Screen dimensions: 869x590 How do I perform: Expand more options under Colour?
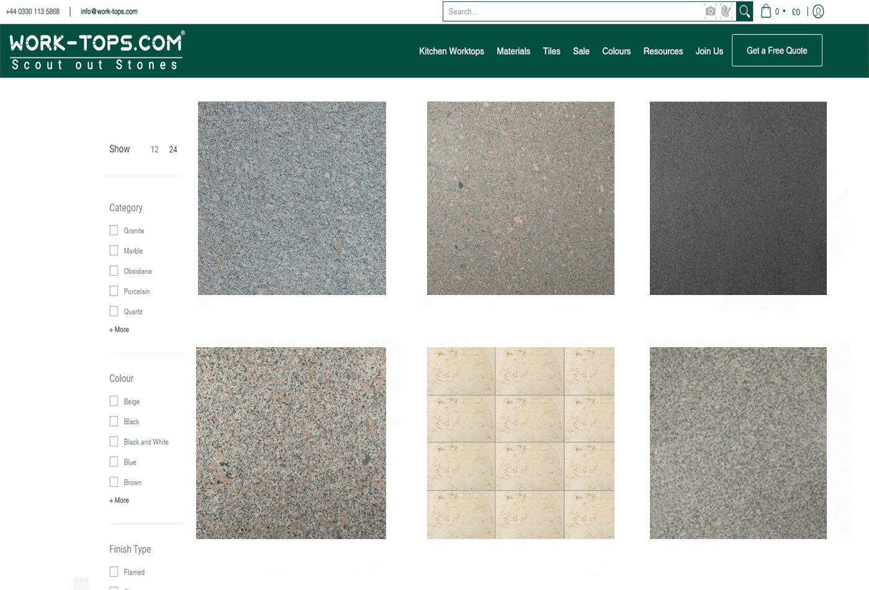pos(119,501)
